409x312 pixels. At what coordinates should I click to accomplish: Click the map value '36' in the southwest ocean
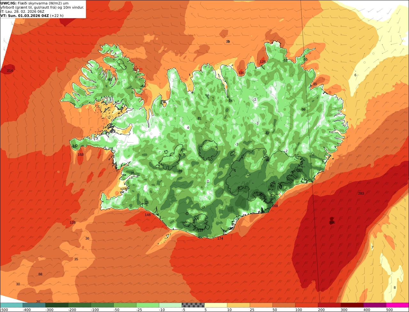click(x=87, y=239)
